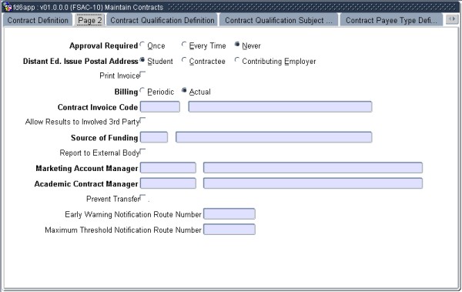Select Periodic billing option
The image size is (462, 292).
(142, 90)
